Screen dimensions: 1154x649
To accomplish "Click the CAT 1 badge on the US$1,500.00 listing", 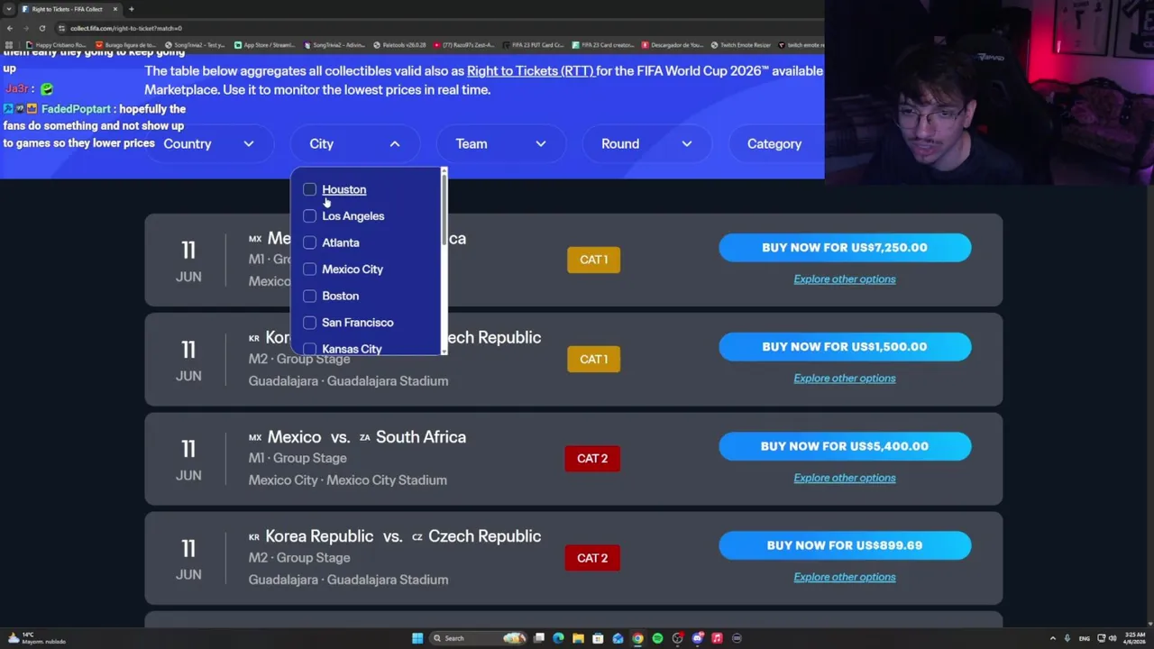I will click(593, 359).
